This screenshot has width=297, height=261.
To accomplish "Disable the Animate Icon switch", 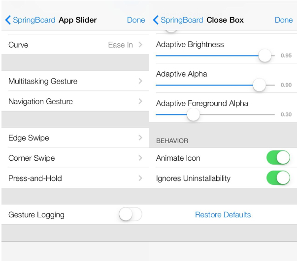I will (x=278, y=158).
